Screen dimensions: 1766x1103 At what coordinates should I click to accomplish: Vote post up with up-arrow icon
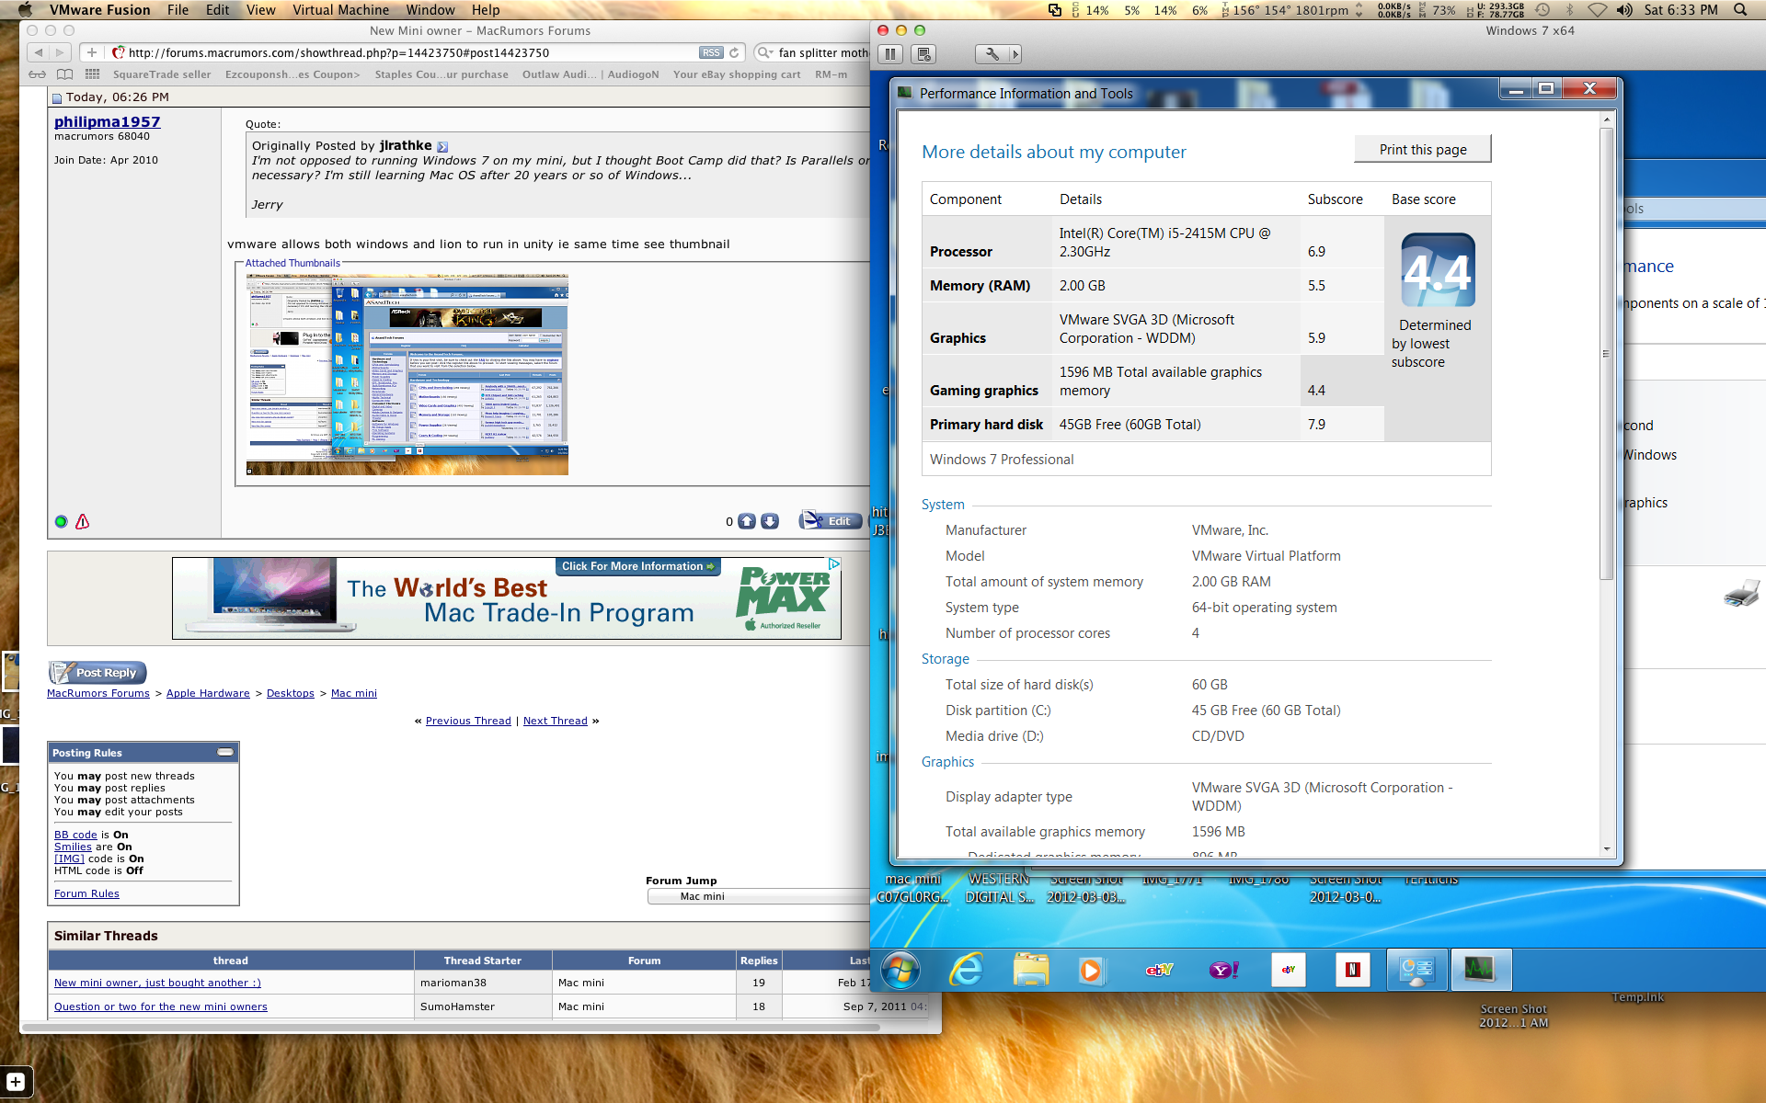pos(747,521)
